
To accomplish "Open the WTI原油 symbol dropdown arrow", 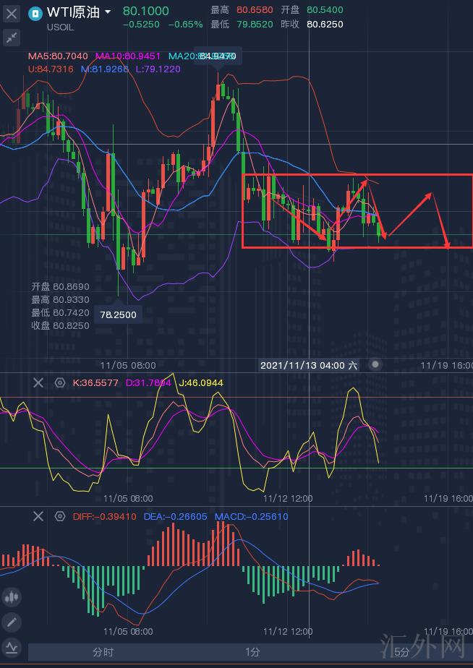I will tap(108, 12).
